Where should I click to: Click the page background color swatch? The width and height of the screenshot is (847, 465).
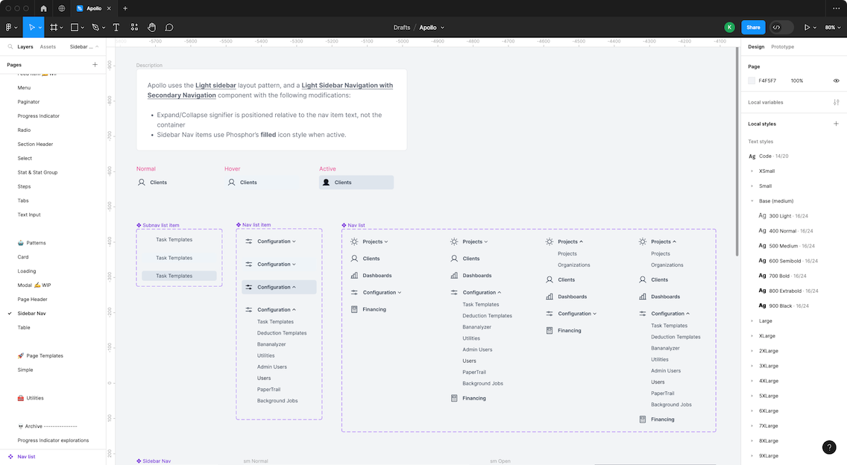coord(752,80)
